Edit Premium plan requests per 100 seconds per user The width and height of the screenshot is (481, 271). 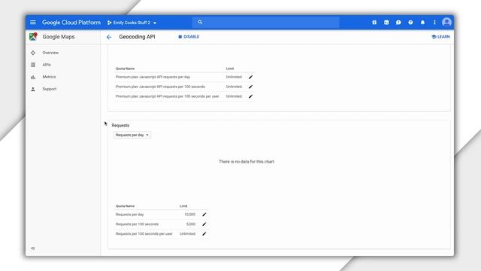[x=250, y=96]
